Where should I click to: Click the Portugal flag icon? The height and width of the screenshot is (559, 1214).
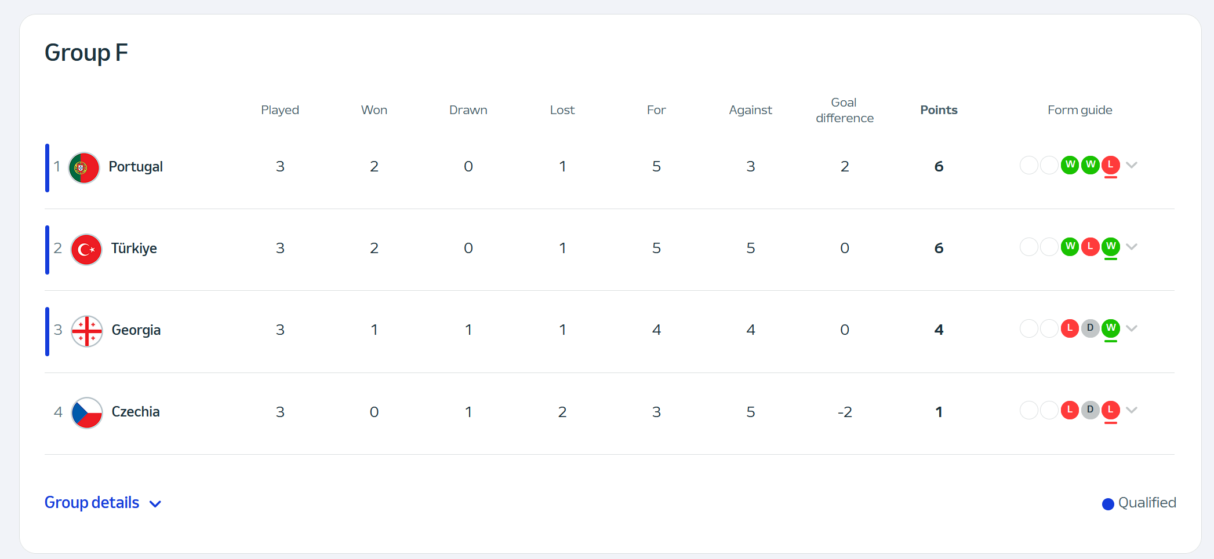[x=84, y=168]
